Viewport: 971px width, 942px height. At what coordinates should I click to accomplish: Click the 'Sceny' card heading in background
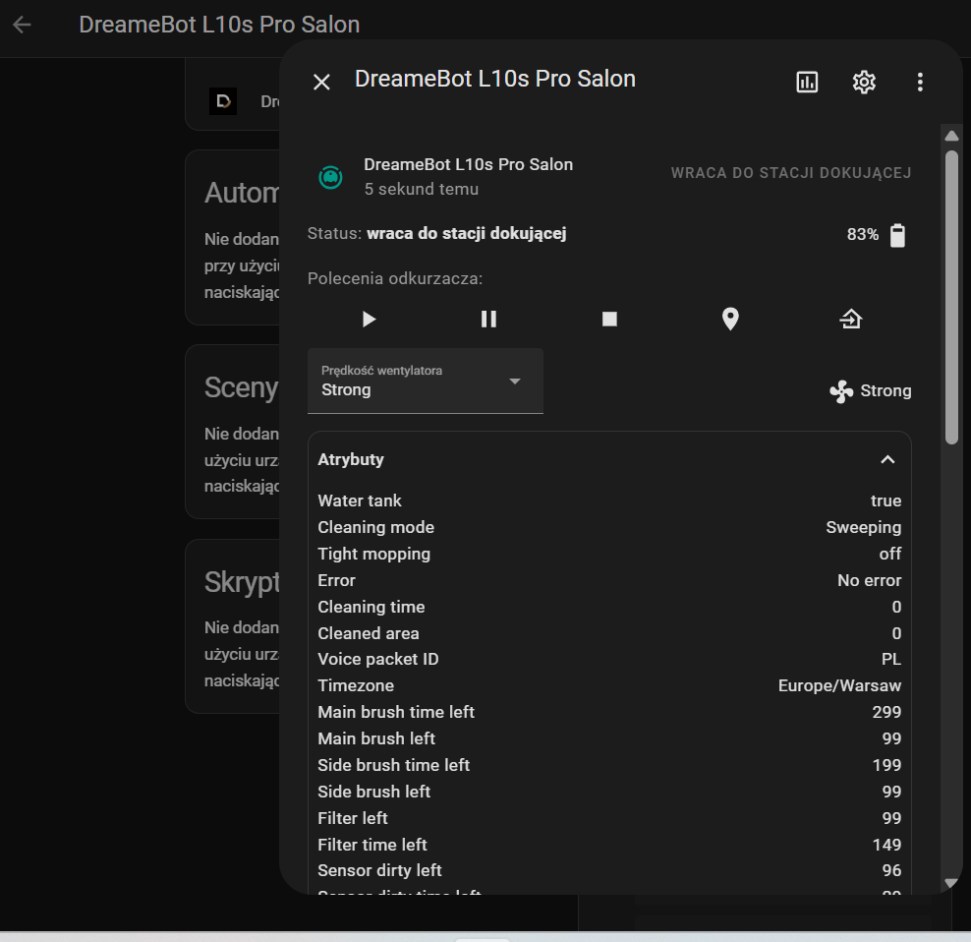pyautogui.click(x=242, y=388)
